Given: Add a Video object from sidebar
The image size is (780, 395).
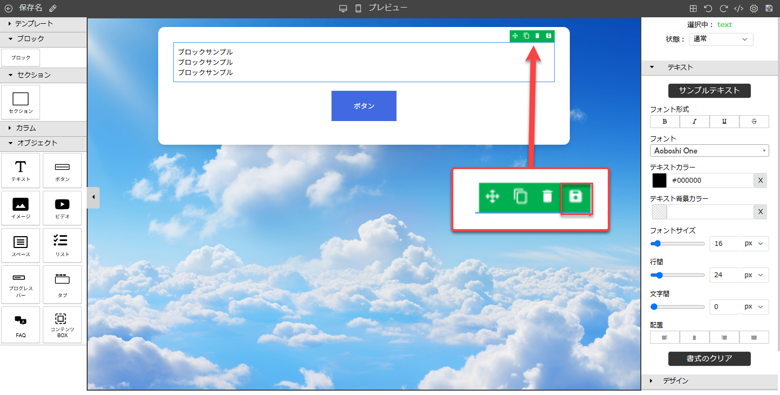Looking at the screenshot, I should 62,208.
